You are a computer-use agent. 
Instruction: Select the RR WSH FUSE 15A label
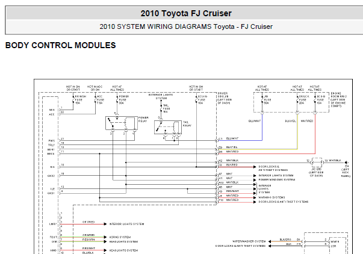point(80,99)
